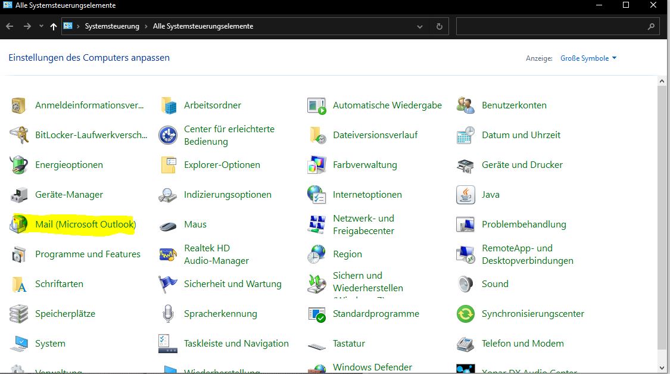Expand the address bar history dropdown
The width and height of the screenshot is (670, 374).
420,26
